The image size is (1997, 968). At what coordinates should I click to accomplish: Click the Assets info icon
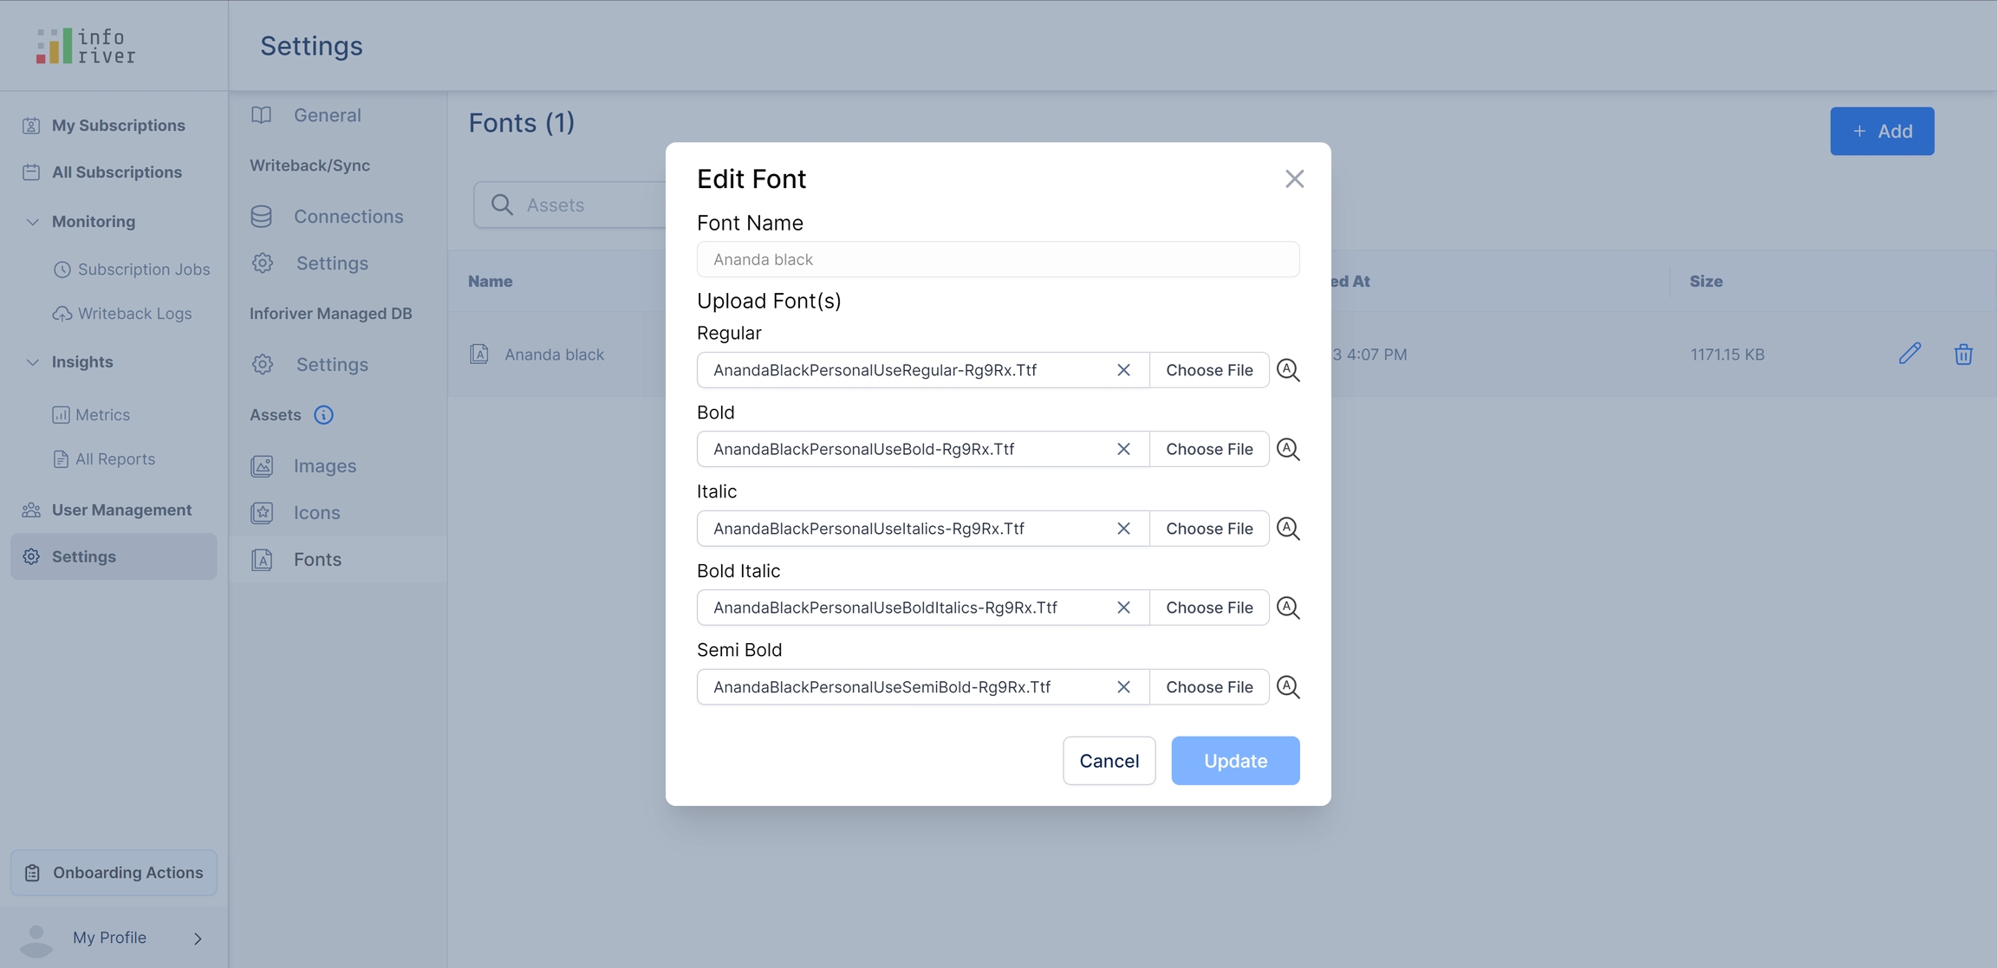[x=323, y=415]
